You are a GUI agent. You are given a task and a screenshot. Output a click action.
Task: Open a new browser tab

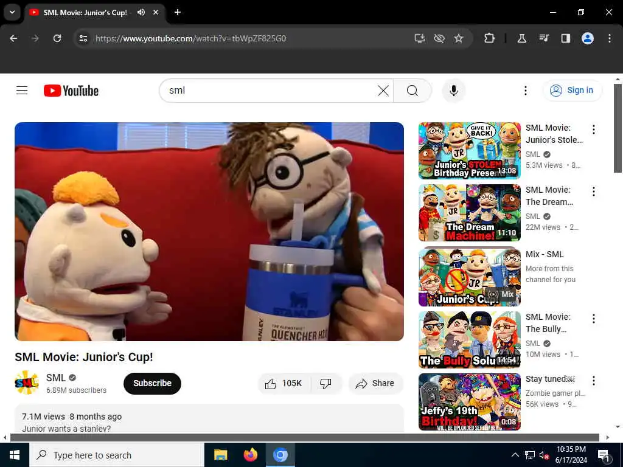178,12
